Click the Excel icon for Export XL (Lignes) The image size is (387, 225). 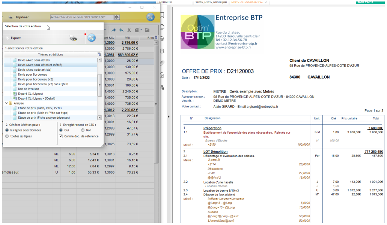pos(15,93)
